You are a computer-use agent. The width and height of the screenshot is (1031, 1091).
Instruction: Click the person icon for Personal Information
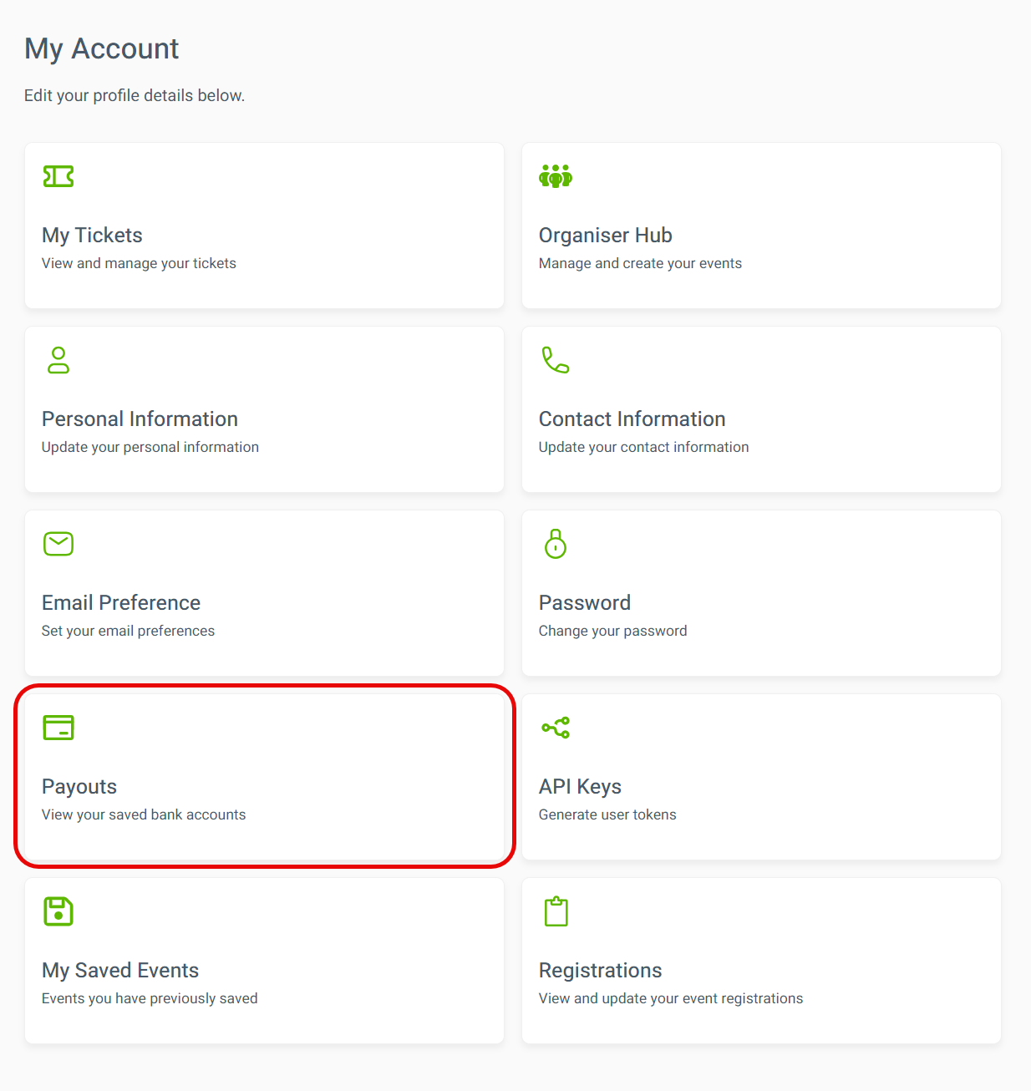(58, 360)
